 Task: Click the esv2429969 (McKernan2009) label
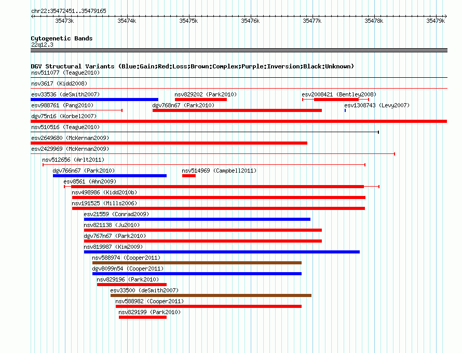[70, 149]
